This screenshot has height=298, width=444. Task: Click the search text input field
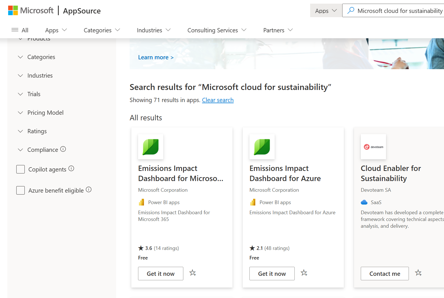[x=399, y=11]
